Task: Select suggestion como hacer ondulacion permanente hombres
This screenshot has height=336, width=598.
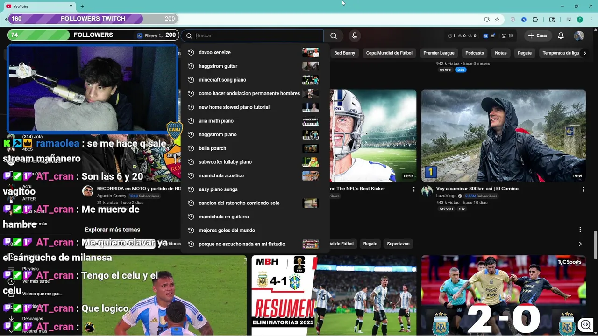Action: pos(255,93)
